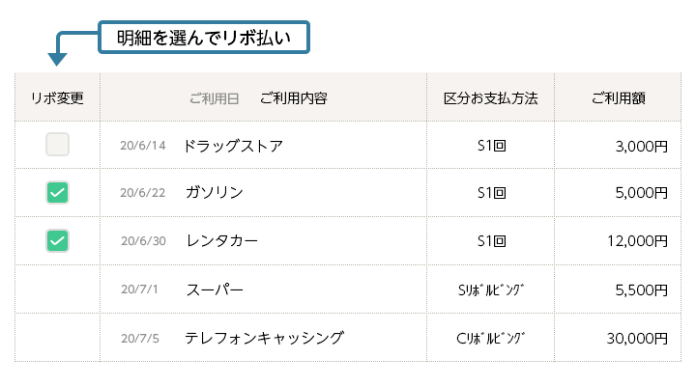Uncheck the レンタカー row checkbox

pyautogui.click(x=57, y=240)
